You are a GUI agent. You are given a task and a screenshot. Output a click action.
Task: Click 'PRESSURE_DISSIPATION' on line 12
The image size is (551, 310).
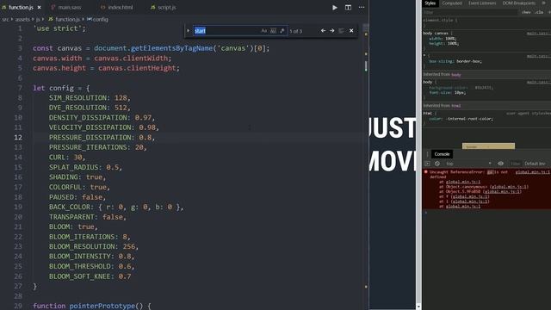[90, 138]
